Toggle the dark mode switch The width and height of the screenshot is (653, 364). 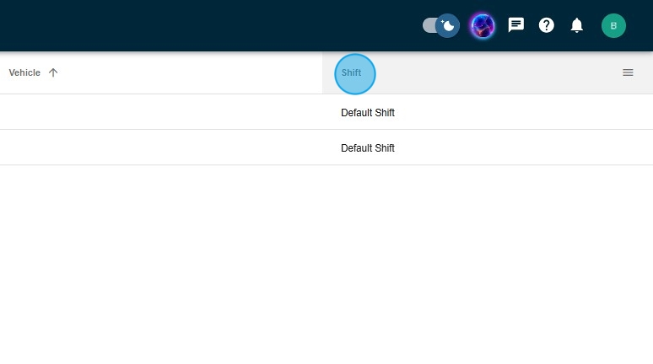(x=440, y=25)
